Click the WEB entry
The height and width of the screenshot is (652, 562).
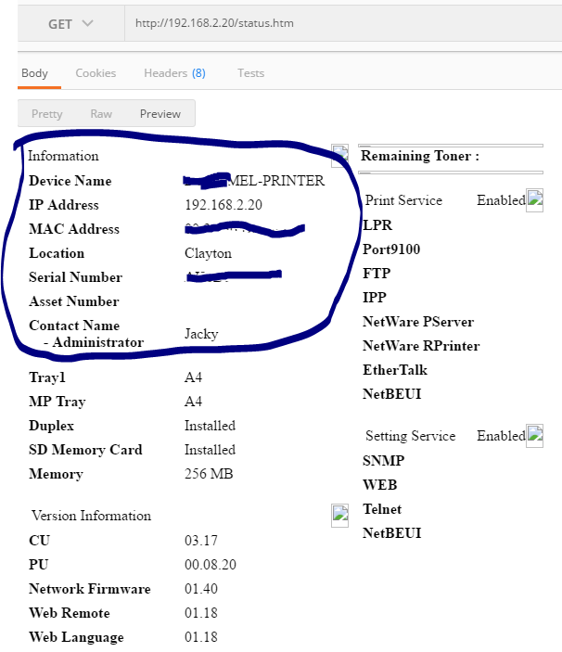[x=380, y=485]
